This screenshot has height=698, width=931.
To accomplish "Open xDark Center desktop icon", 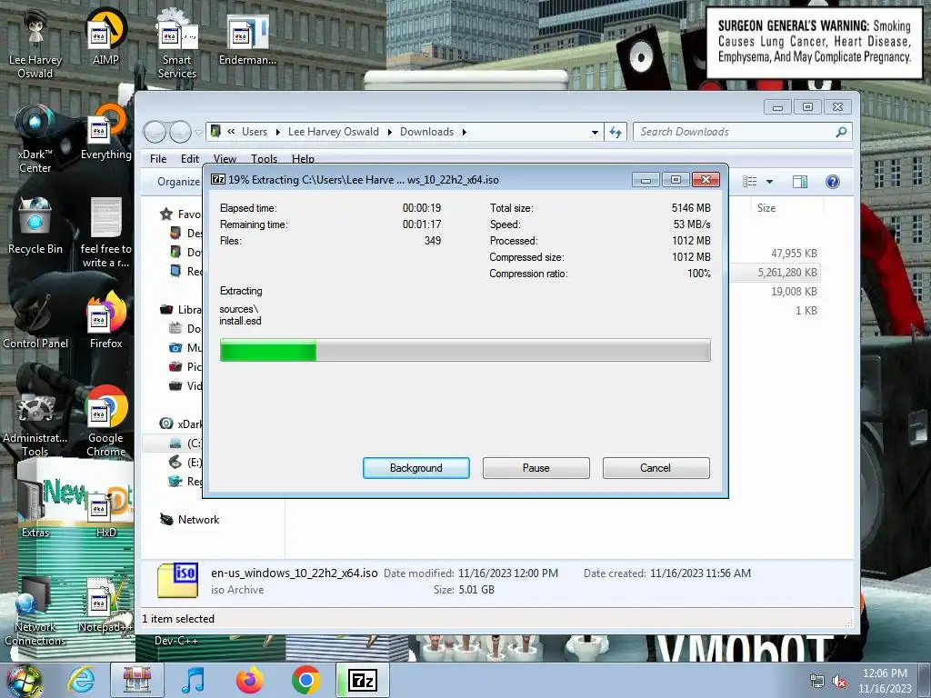I will coord(35,138).
